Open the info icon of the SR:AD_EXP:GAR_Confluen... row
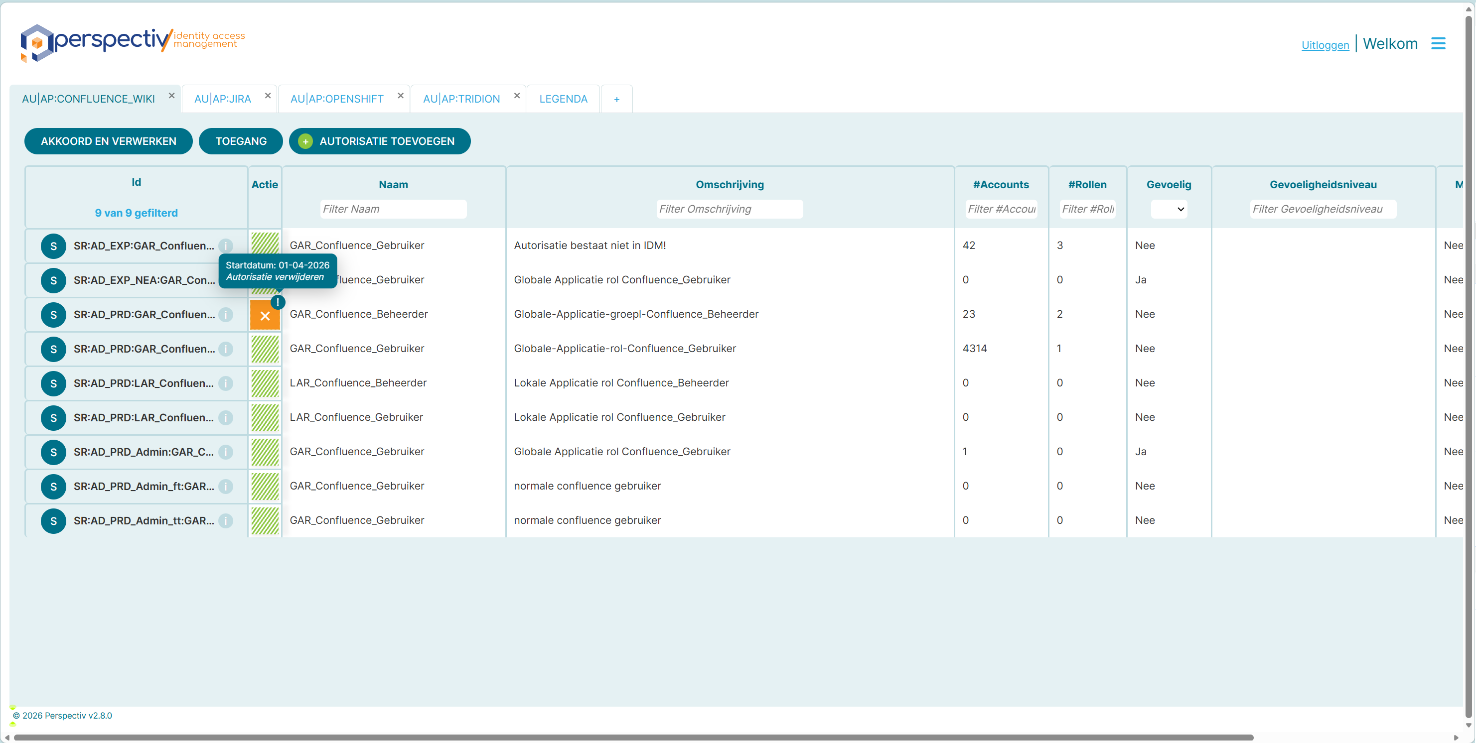Image resolution: width=1476 pixels, height=743 pixels. pos(226,246)
